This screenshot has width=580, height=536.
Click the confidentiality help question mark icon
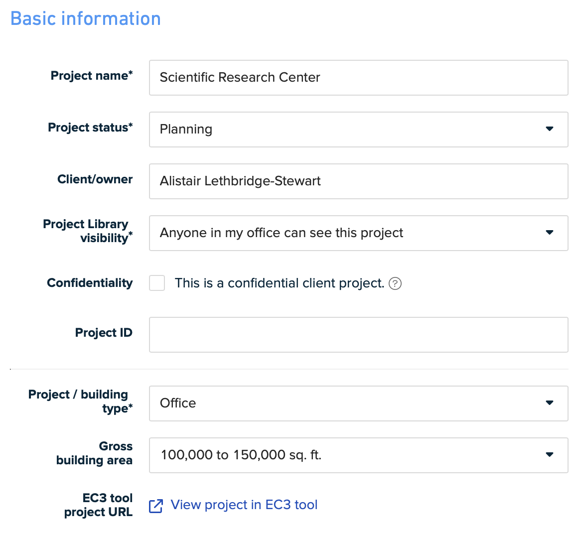click(395, 283)
